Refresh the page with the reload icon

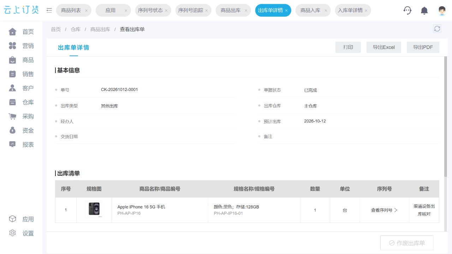tap(437, 29)
